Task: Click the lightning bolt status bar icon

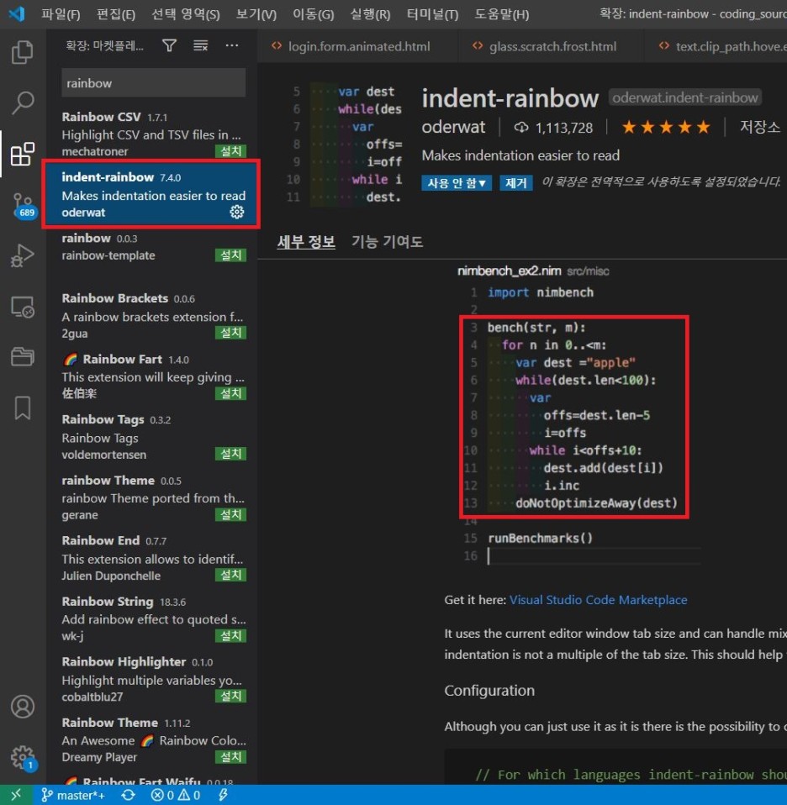Action: click(x=223, y=795)
